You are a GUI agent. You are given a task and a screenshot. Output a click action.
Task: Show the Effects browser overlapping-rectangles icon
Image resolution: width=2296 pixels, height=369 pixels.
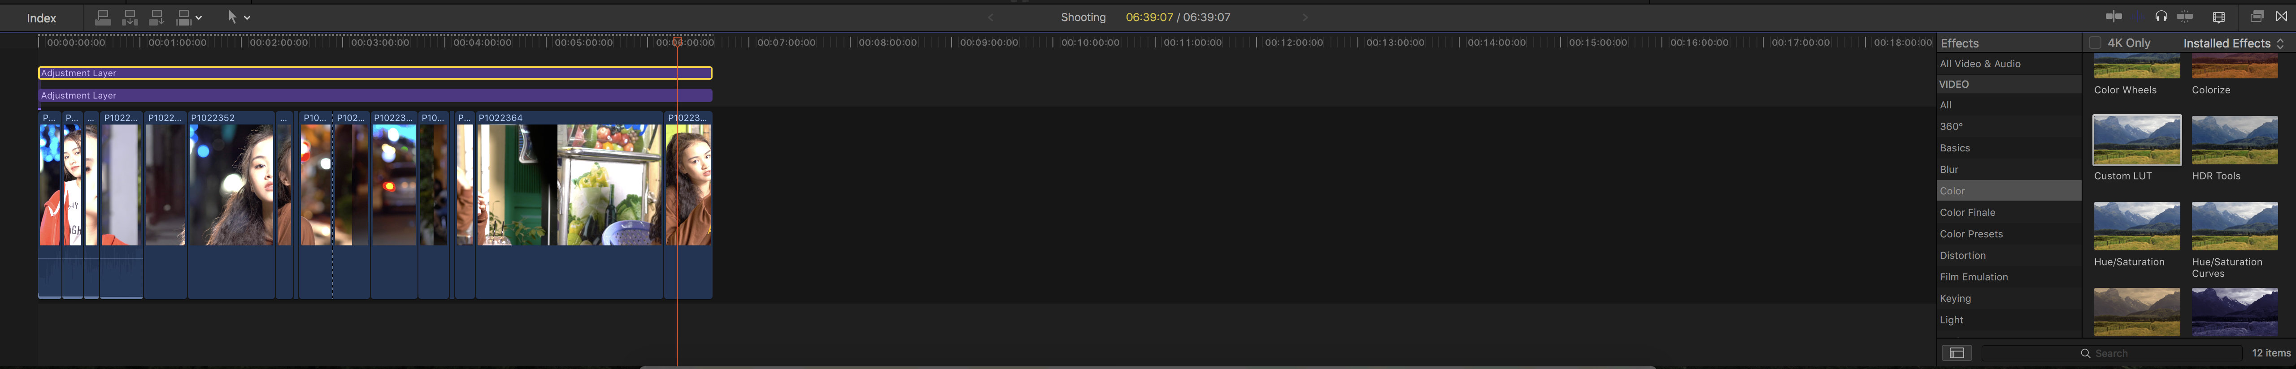[x=2257, y=16]
